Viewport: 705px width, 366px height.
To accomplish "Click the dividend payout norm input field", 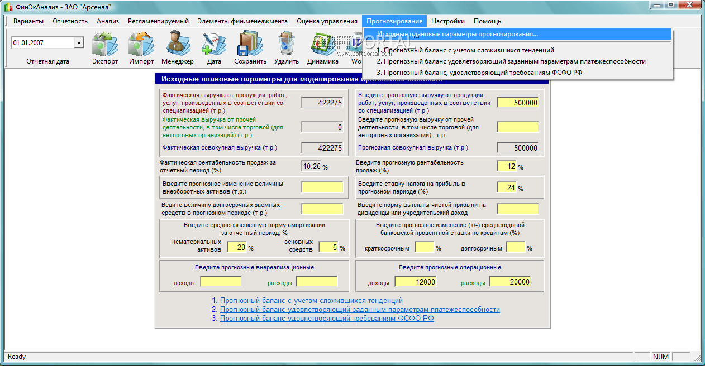I will [518, 209].
